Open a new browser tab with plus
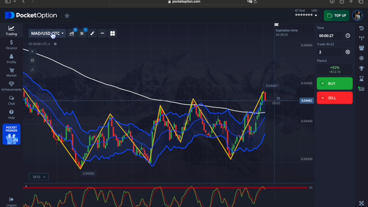The image size is (368, 207). click(351, 2)
